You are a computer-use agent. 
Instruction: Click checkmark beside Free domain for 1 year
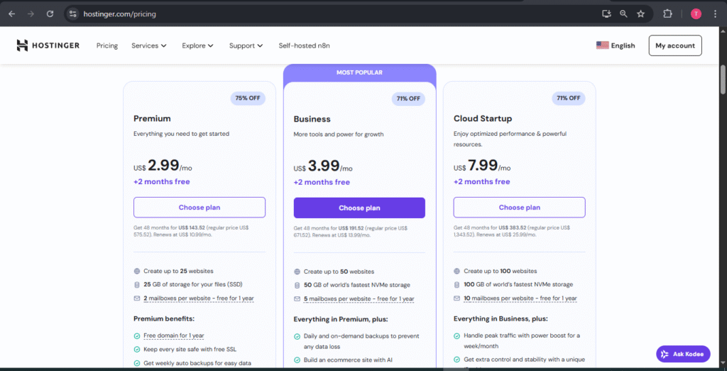tap(137, 335)
